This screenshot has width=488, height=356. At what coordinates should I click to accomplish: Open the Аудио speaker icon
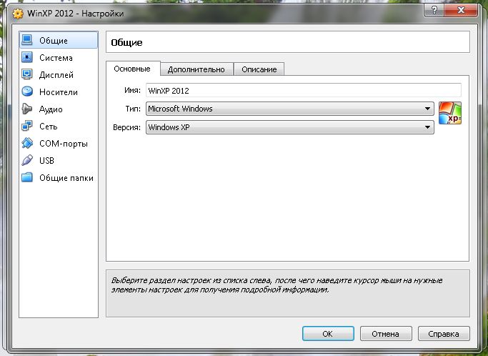28,109
